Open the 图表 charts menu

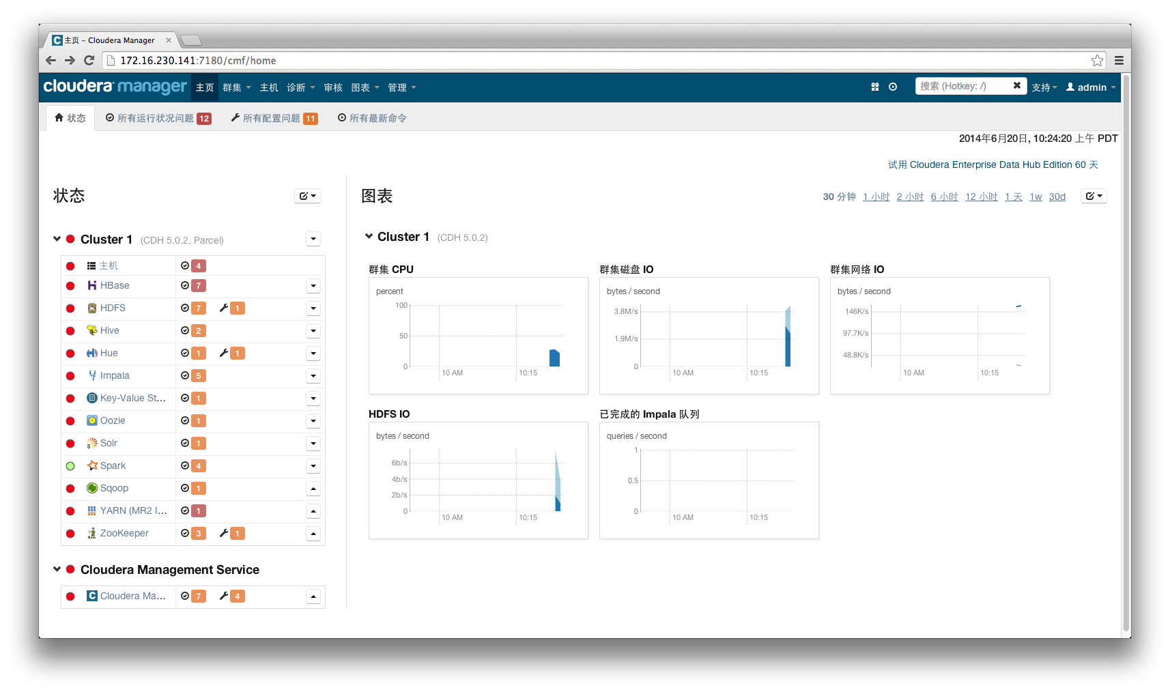pos(365,87)
